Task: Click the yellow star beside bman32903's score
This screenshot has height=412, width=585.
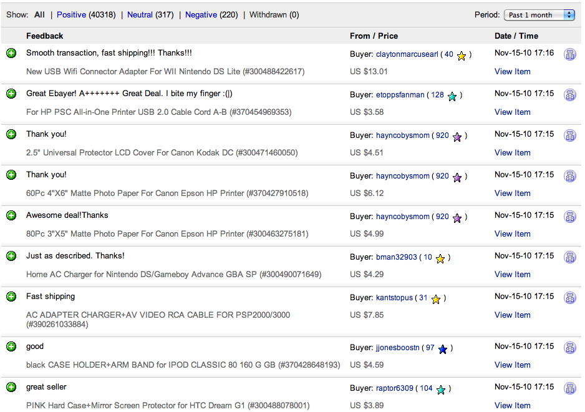Action: 440,258
